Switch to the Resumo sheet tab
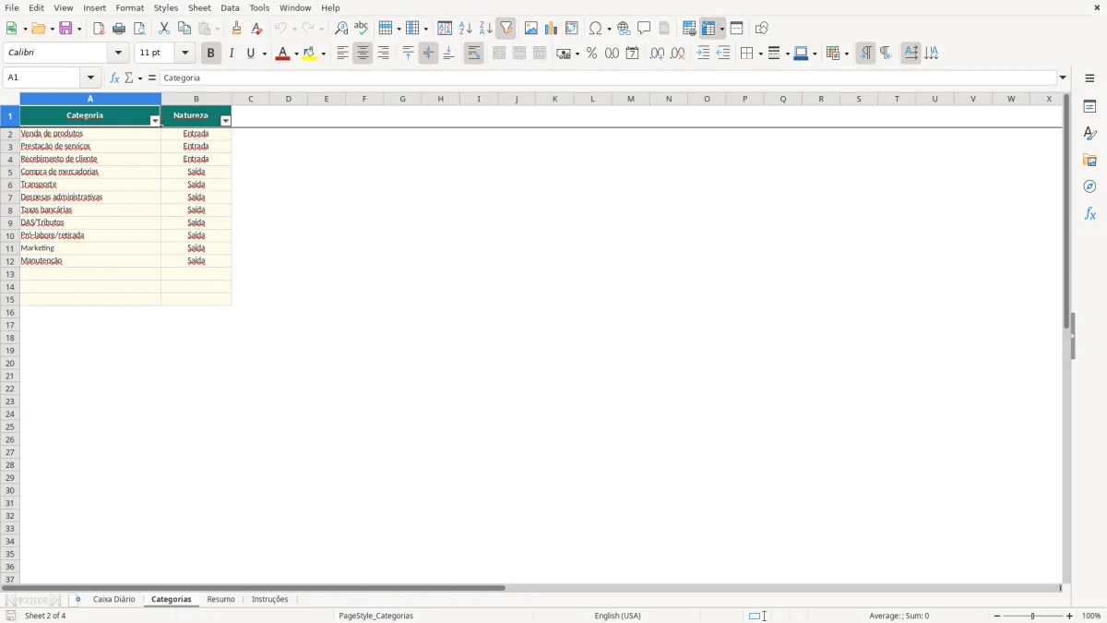Image resolution: width=1107 pixels, height=623 pixels. pyautogui.click(x=220, y=600)
